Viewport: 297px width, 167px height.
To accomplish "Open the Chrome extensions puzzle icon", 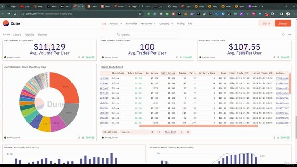I will pos(272,14).
